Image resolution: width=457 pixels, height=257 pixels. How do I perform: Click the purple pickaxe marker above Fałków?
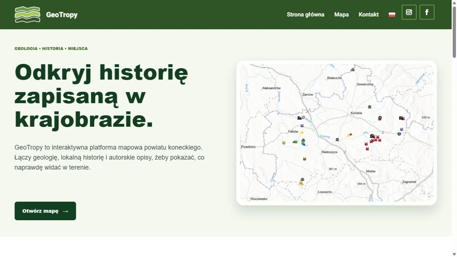coord(302,126)
